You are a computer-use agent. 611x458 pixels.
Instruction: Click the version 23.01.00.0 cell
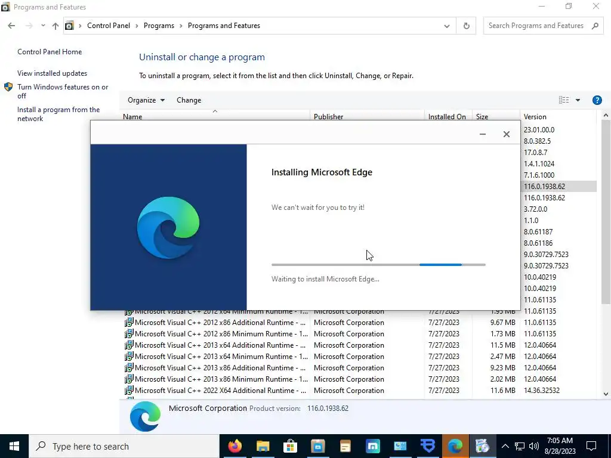coord(539,129)
